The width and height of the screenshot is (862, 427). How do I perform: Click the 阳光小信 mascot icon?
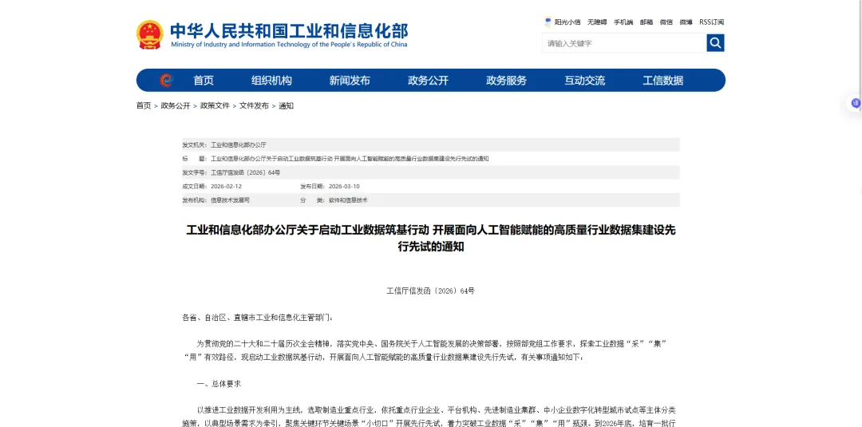click(548, 22)
